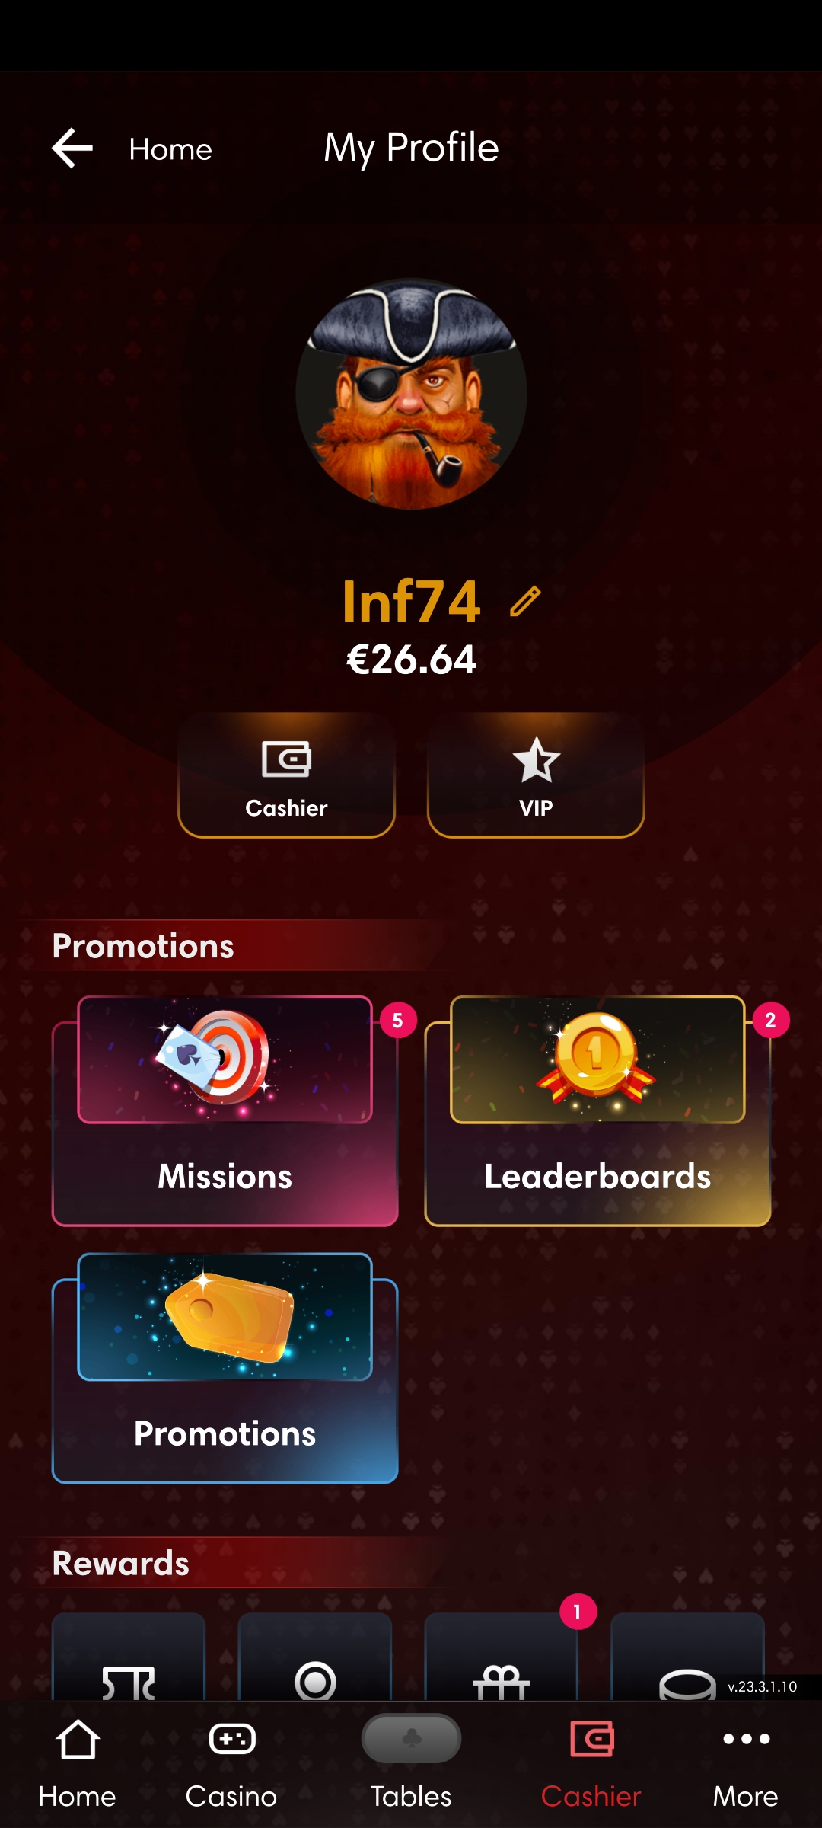Open the circular chip rewards tile
Screen dimensions: 822x1828
tap(315, 1656)
